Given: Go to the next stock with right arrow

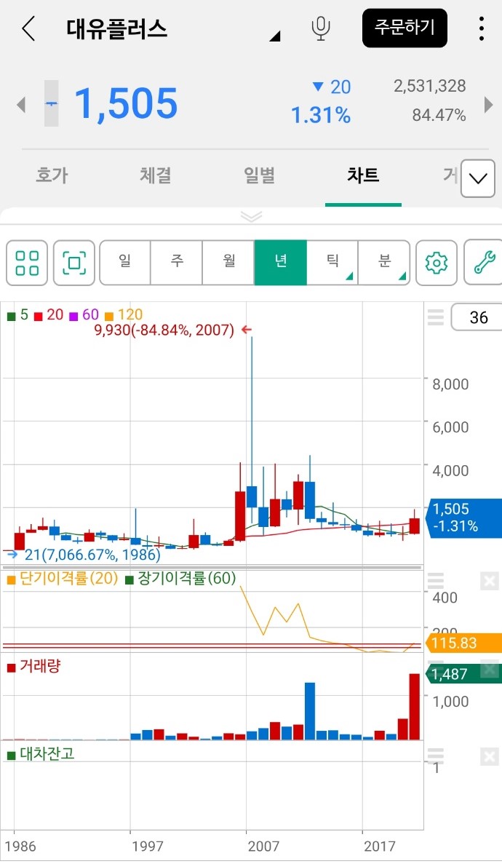Looking at the screenshot, I should (x=488, y=104).
